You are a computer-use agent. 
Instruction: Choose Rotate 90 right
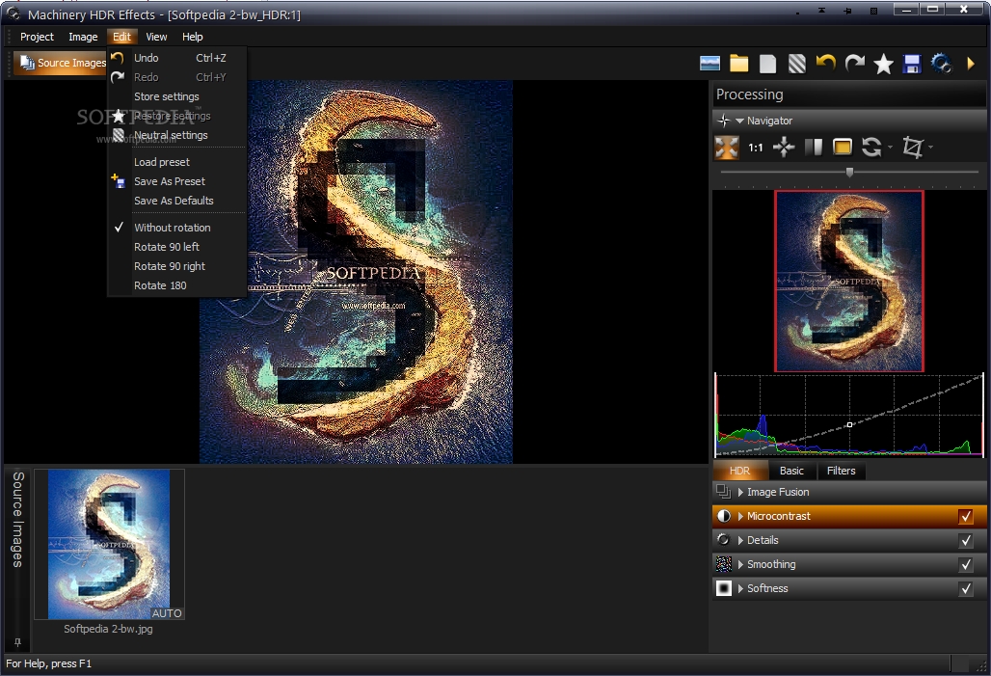click(177, 266)
